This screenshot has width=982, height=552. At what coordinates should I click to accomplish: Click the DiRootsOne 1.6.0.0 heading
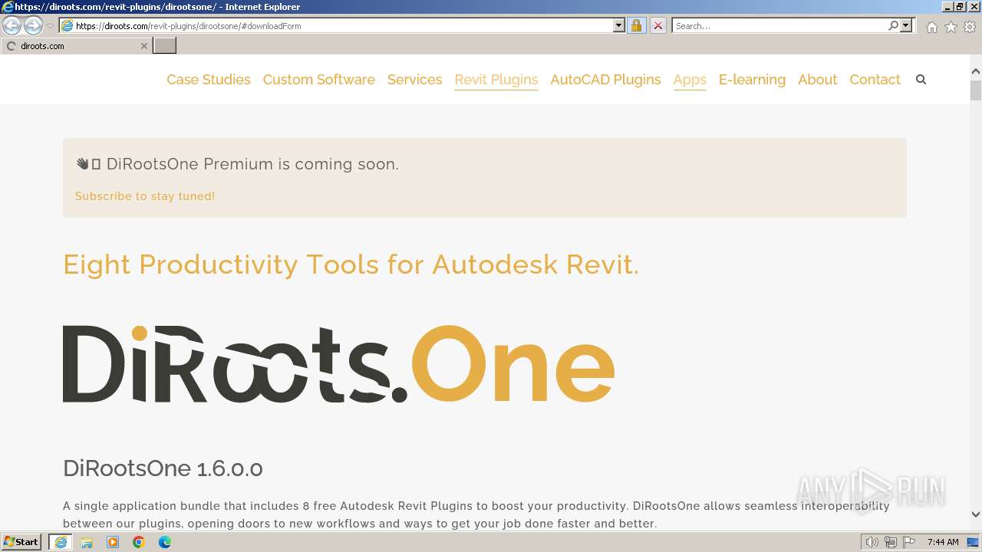(163, 468)
